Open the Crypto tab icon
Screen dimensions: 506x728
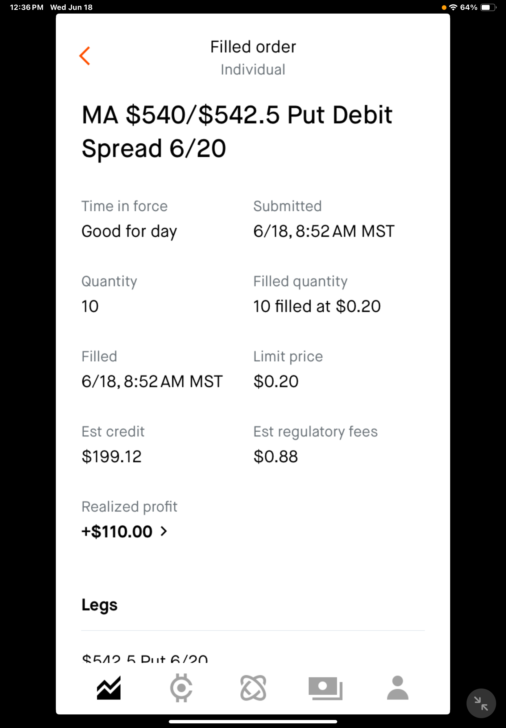point(181,688)
